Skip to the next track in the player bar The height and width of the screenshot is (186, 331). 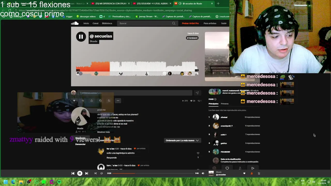click(x=87, y=173)
